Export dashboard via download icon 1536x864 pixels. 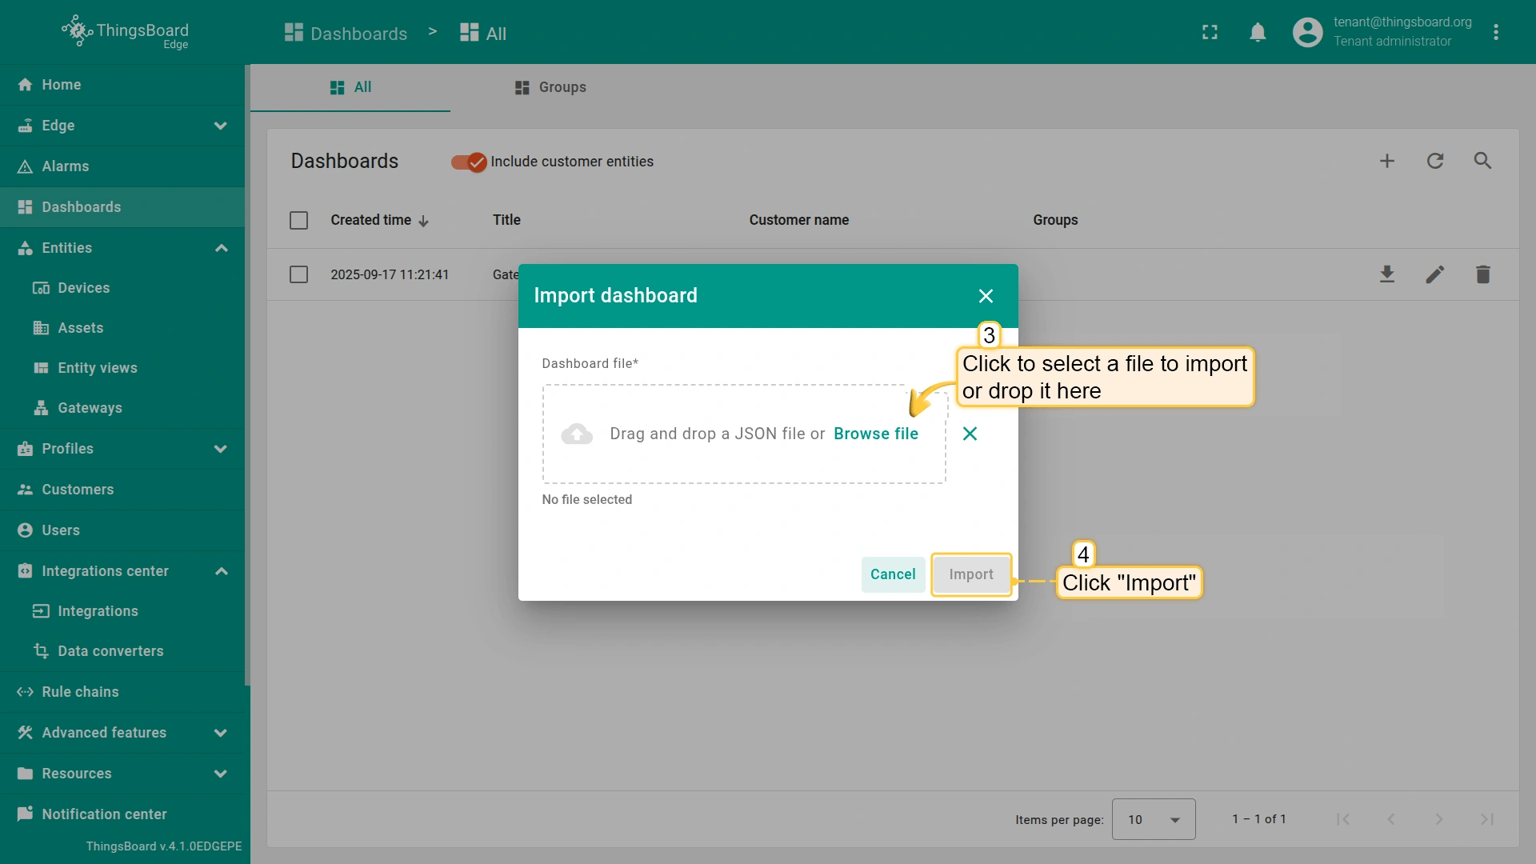pos(1387,274)
